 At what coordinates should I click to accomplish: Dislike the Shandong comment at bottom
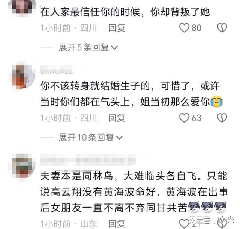tap(222, 224)
